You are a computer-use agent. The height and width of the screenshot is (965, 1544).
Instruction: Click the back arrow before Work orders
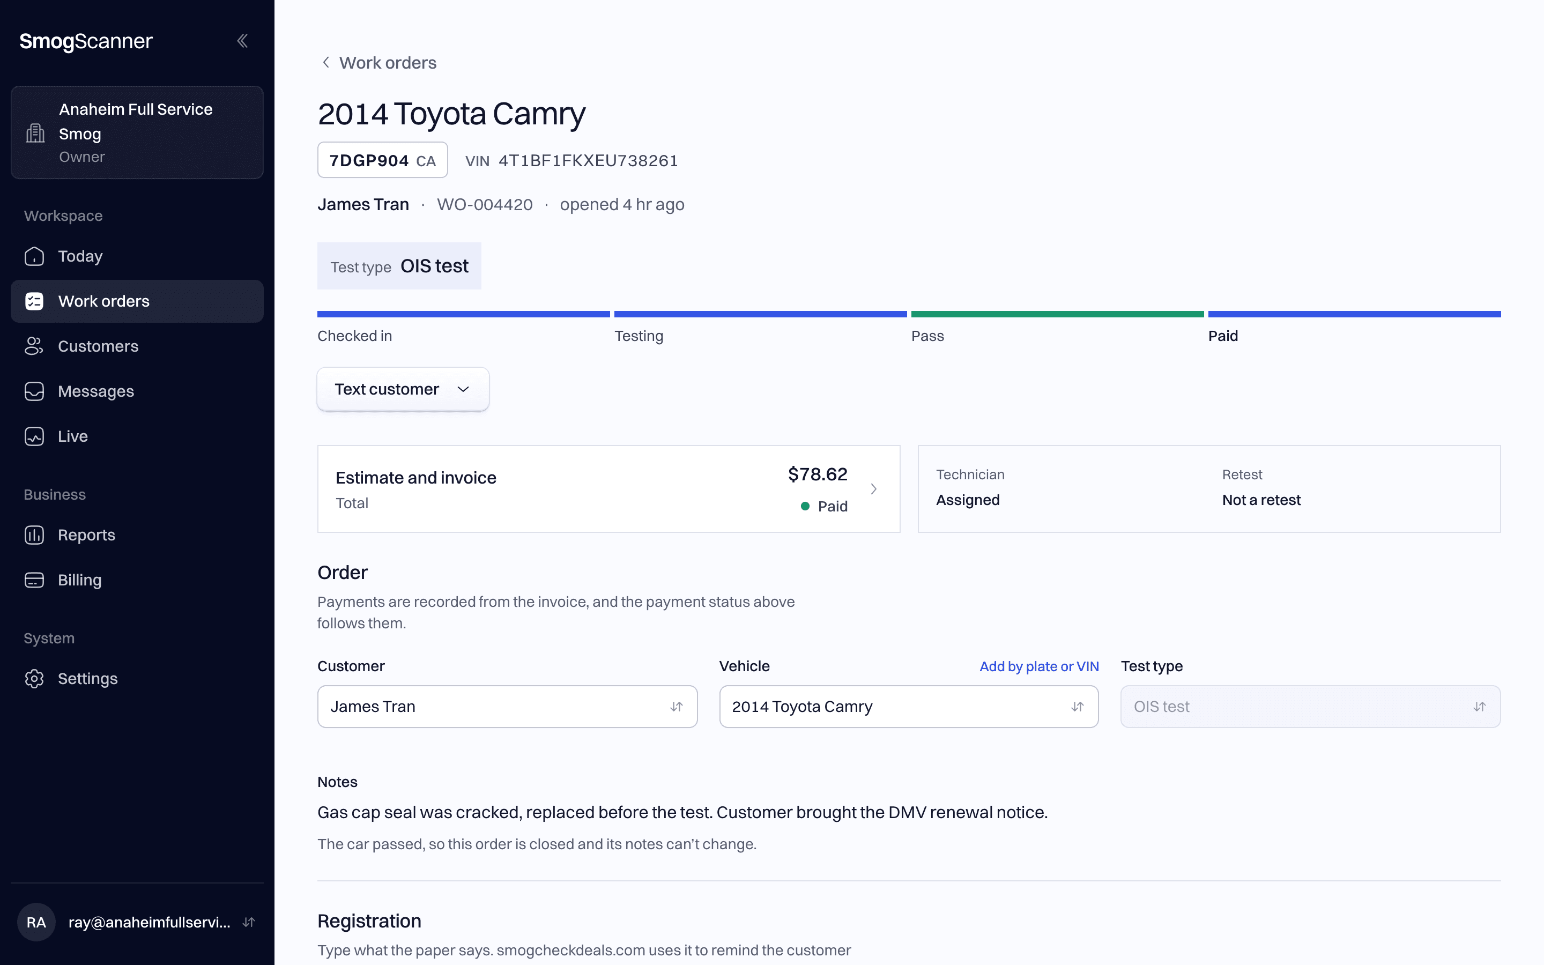pos(326,63)
